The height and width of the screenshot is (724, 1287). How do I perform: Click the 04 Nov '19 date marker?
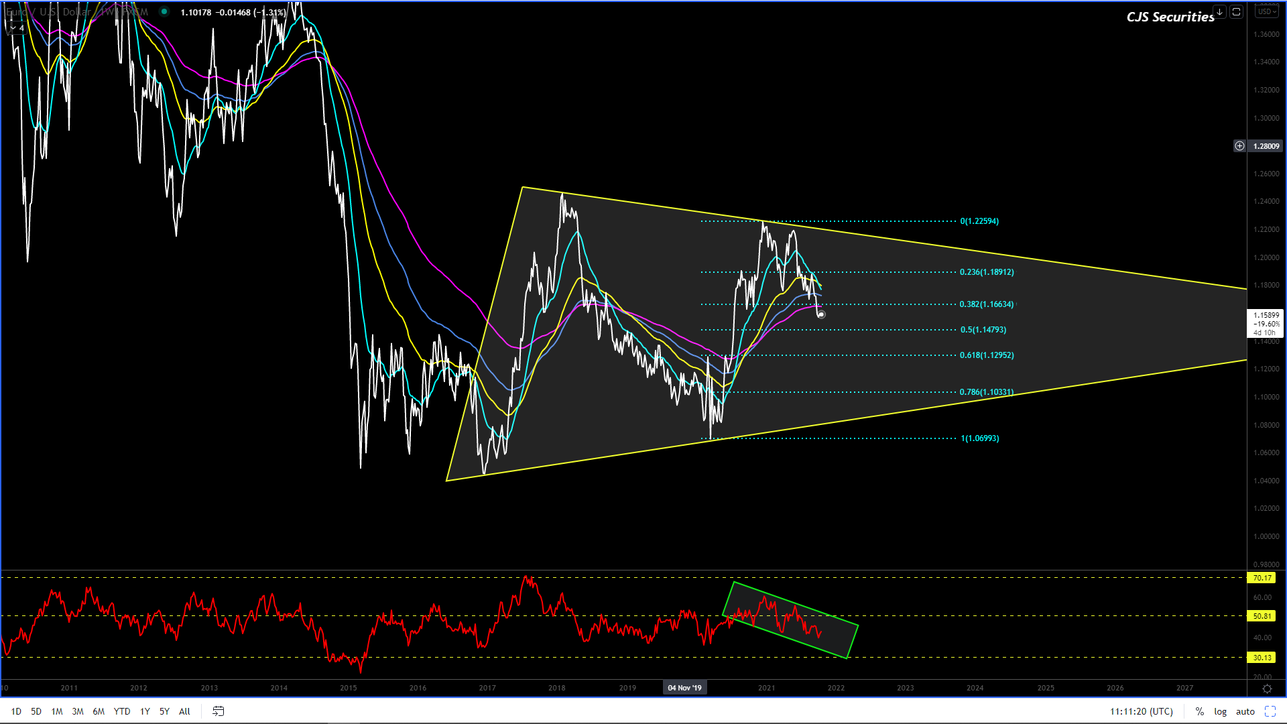pyautogui.click(x=684, y=688)
